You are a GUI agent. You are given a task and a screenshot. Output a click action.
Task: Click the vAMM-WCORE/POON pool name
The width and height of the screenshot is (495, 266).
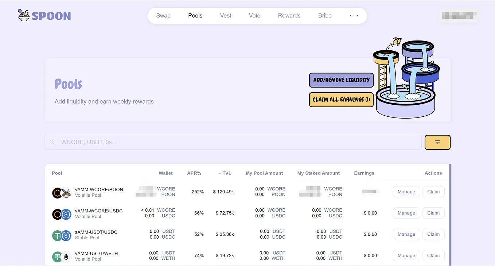pyautogui.click(x=99, y=189)
